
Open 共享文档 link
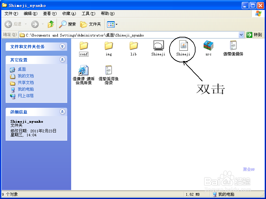pos(26,82)
